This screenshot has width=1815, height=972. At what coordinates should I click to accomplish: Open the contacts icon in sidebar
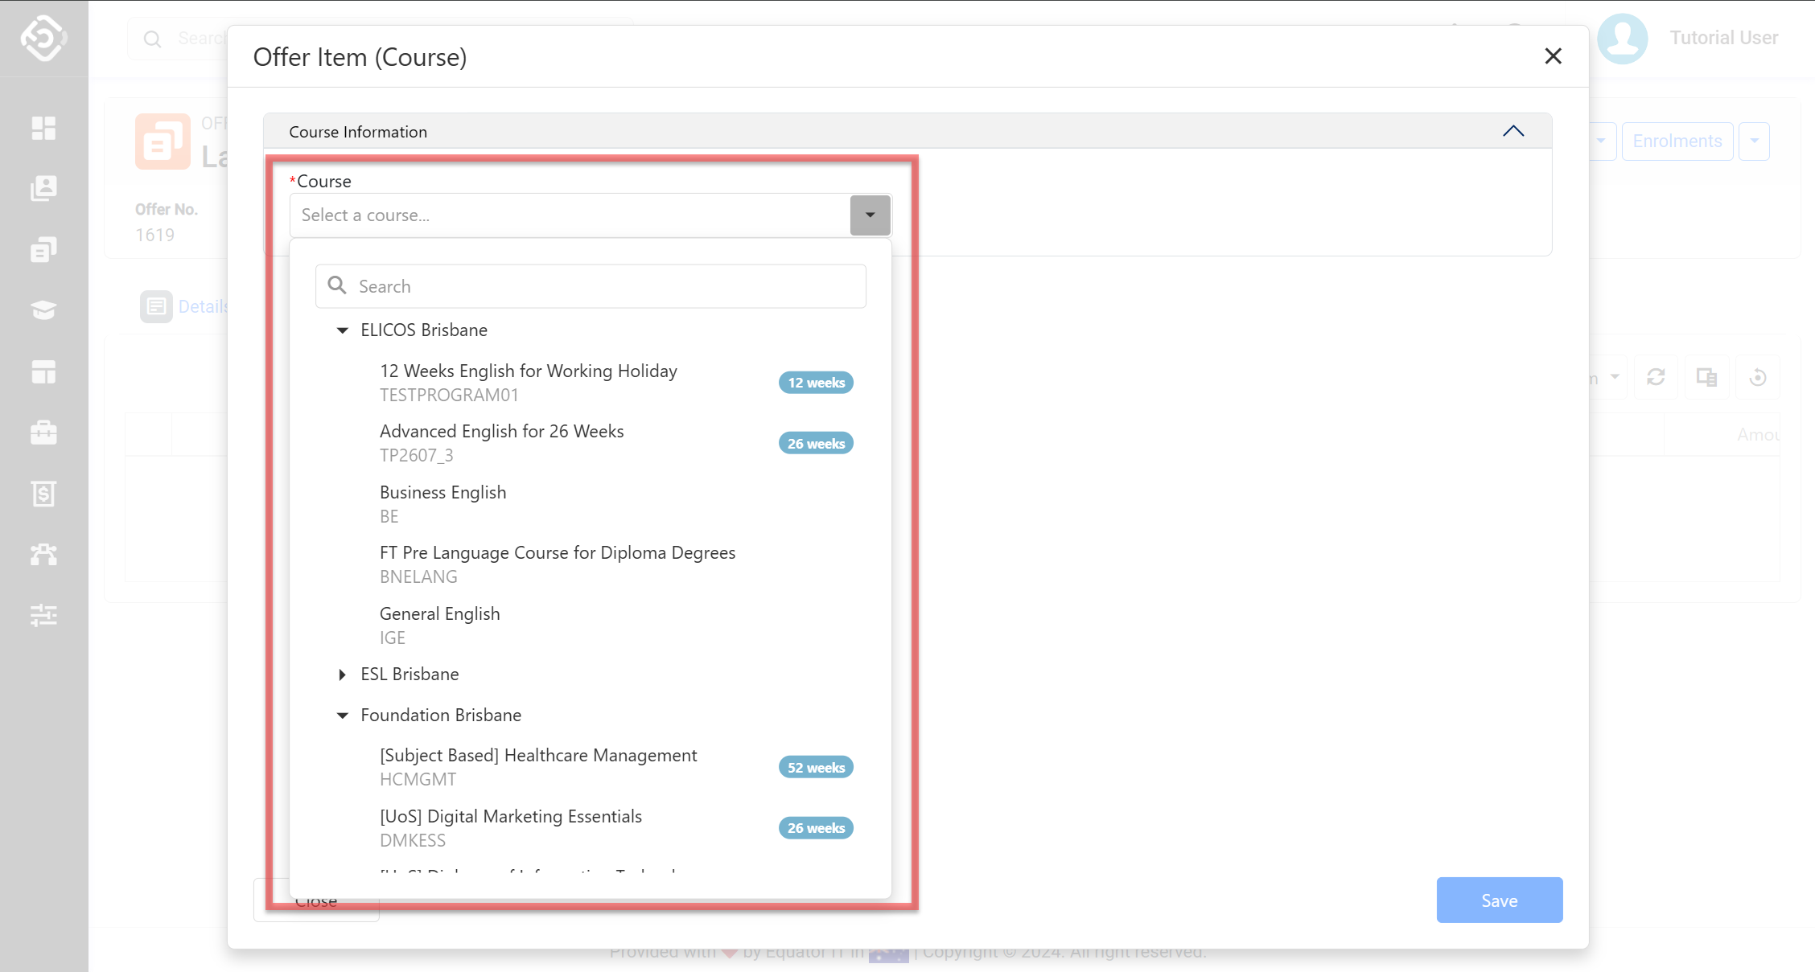[x=43, y=189]
